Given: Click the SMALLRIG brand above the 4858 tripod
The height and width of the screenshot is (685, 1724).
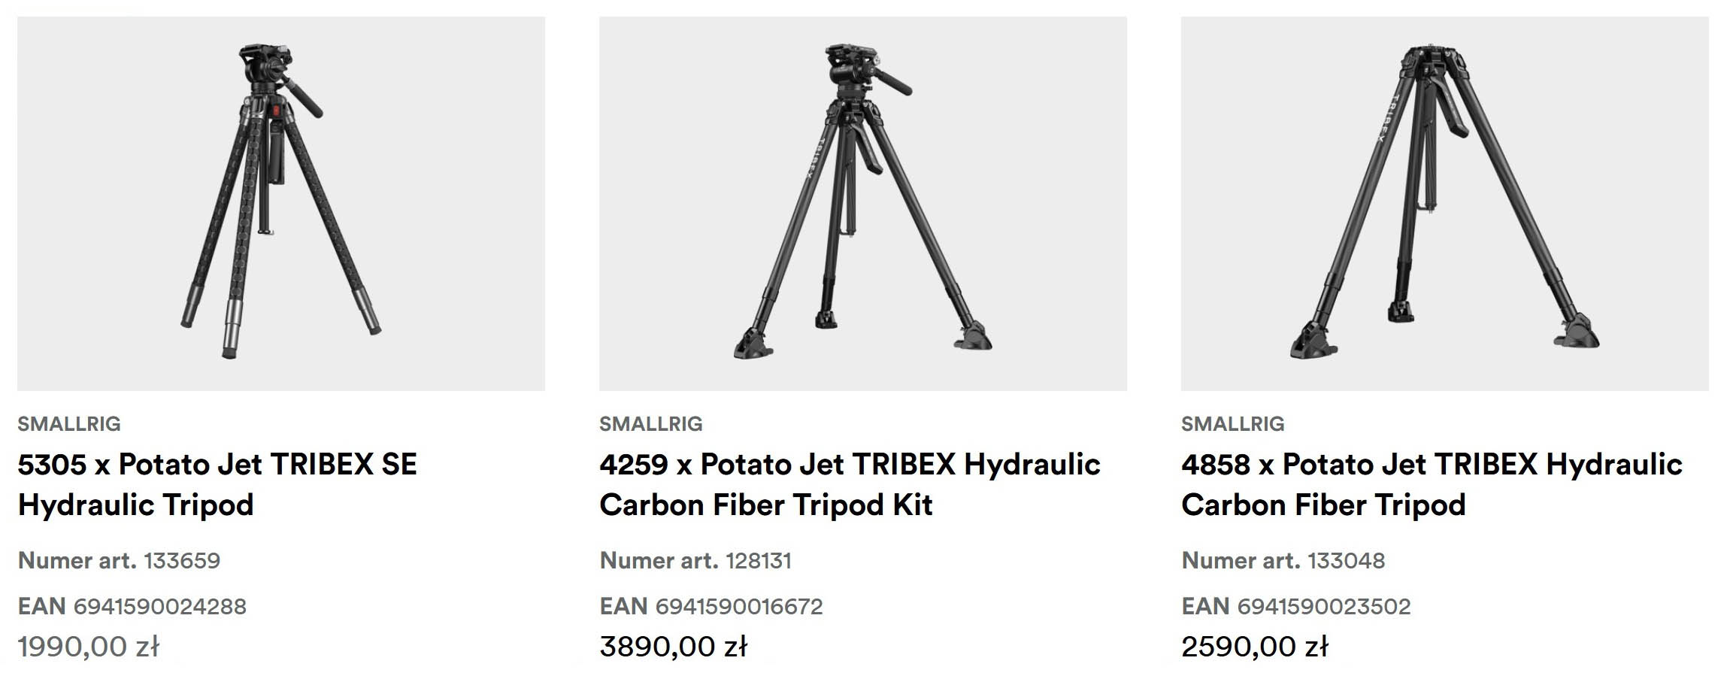Looking at the screenshot, I should (x=1233, y=424).
